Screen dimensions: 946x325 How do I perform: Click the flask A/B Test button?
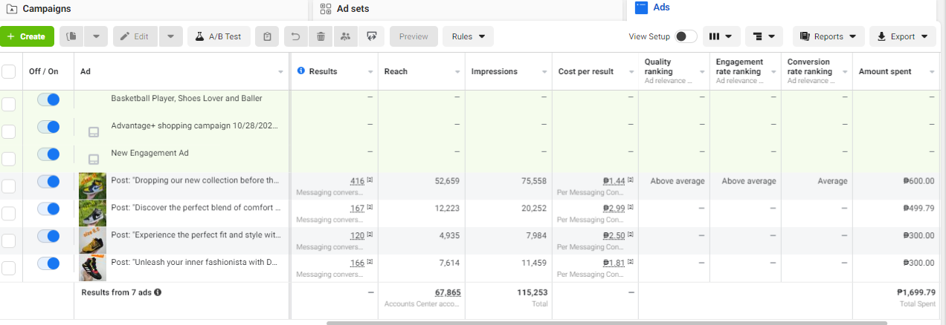[x=218, y=36]
